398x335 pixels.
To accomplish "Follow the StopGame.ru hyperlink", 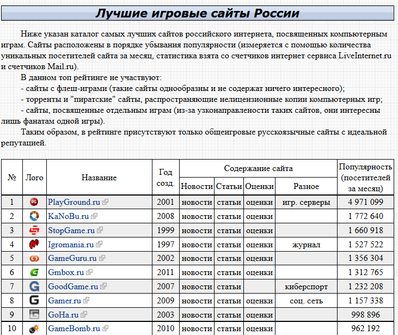I will pos(71,230).
